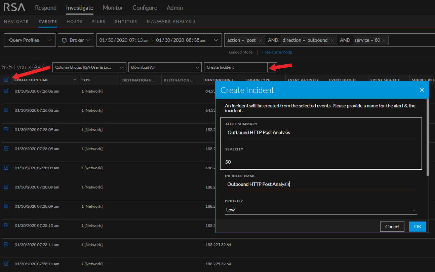
Task: Toggle the select-all events checkbox
Action: tap(6, 80)
